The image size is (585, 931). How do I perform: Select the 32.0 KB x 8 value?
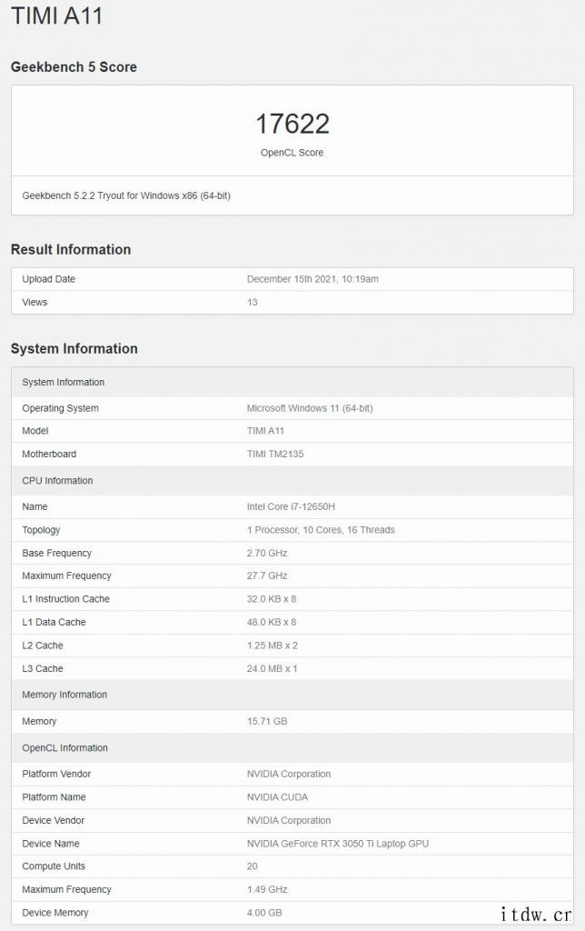272,599
